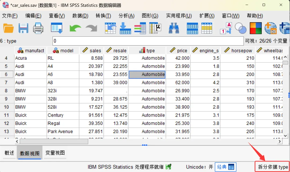Click the highlighted Automobile cell in row 6
Image resolution: width=290 pixels, height=172 pixels.
click(147, 74)
